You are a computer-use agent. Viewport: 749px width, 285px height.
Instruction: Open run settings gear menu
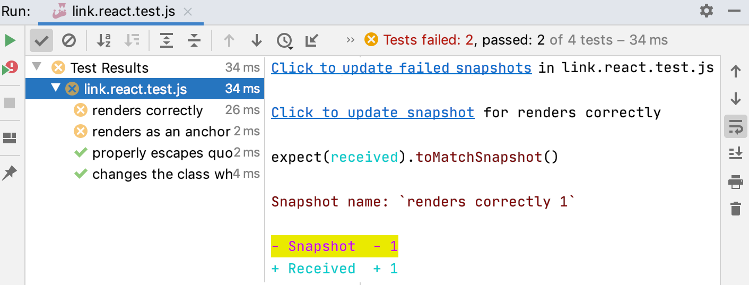(707, 11)
